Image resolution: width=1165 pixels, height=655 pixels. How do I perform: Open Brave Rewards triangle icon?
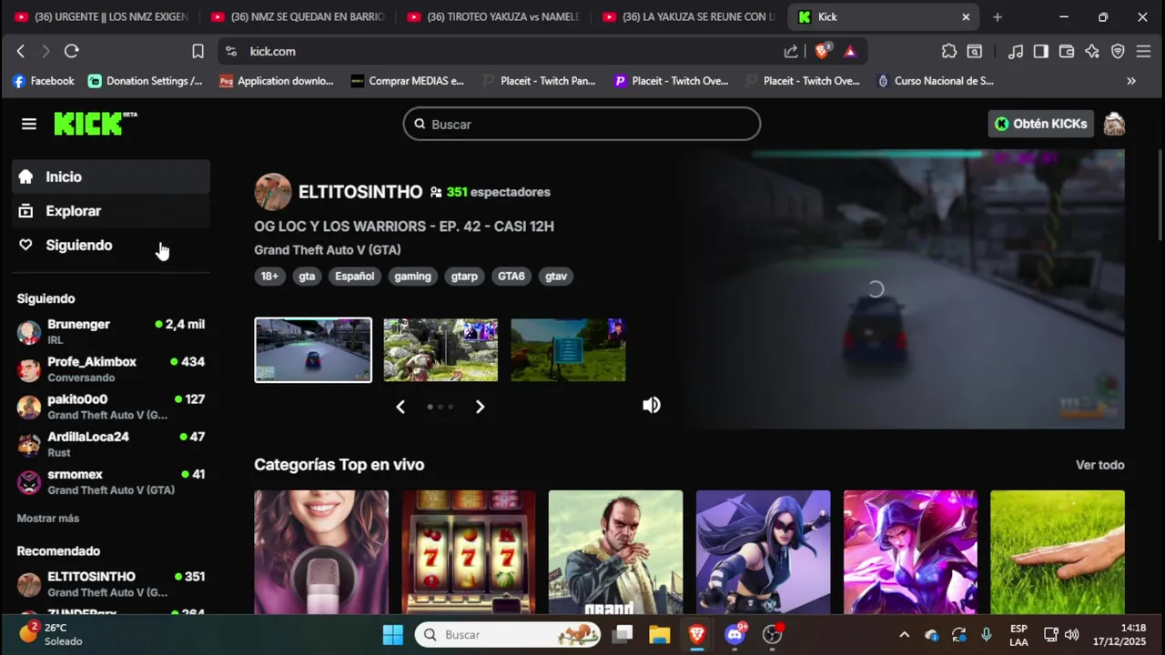point(850,52)
